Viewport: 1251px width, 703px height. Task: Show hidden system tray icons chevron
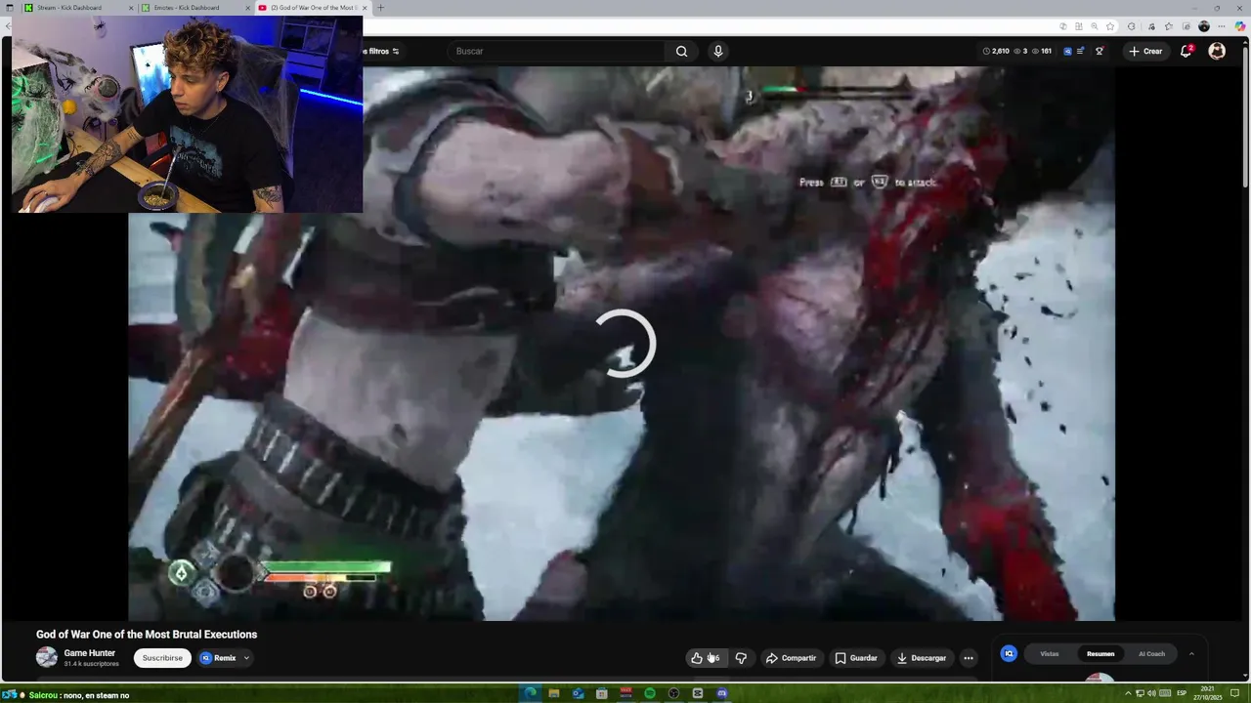coord(1128,693)
